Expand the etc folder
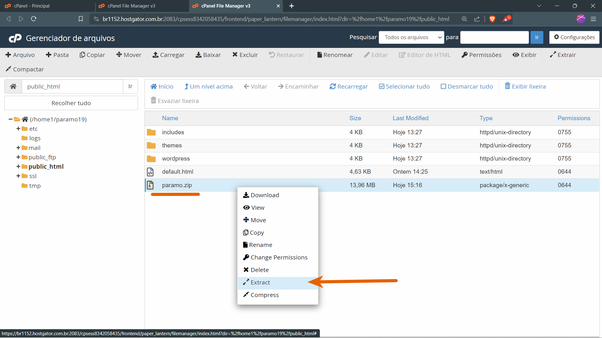602x338 pixels. [18, 129]
